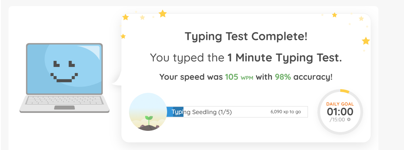Click the Typing Seedling (1/5) level label

(202, 112)
